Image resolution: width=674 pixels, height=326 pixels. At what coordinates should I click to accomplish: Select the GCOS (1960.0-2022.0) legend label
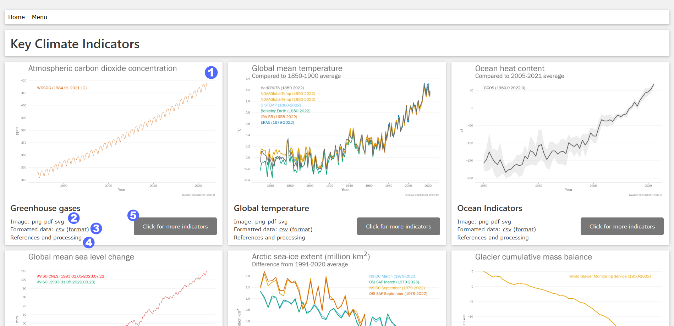tap(504, 88)
